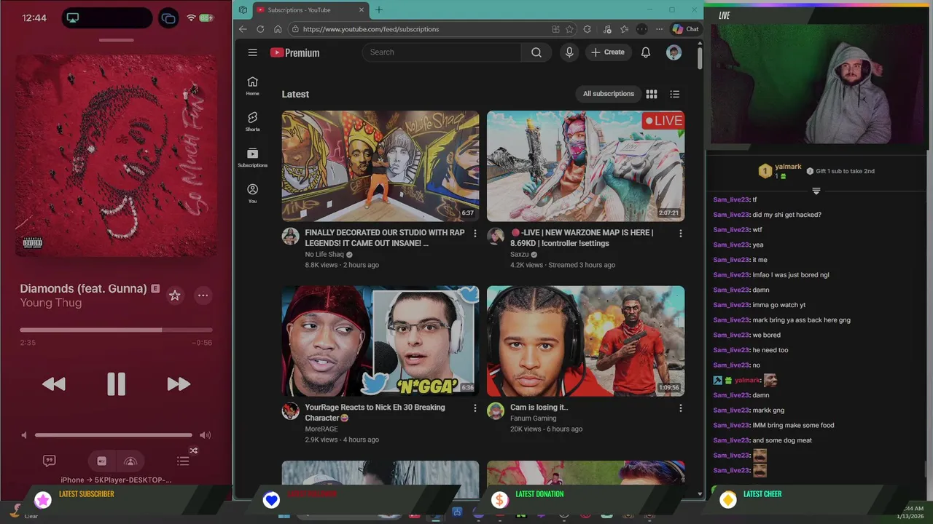Go to the YouTube Premium logo home
This screenshot has width=933, height=524.
pyautogui.click(x=294, y=52)
